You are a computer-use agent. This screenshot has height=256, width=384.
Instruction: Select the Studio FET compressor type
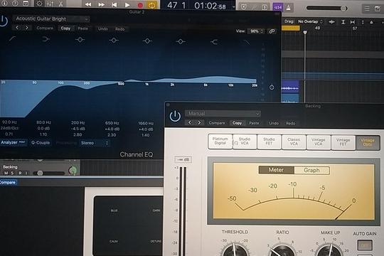[x=269, y=142]
